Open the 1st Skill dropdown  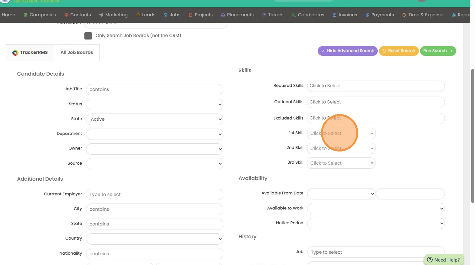341,133
